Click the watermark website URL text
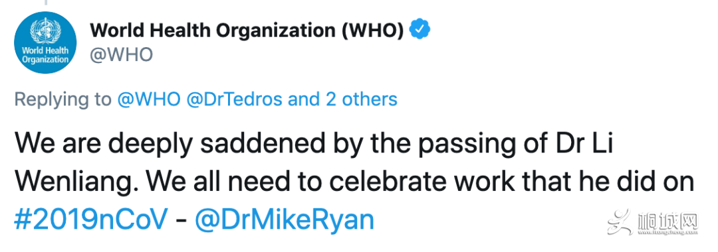 [669, 233]
